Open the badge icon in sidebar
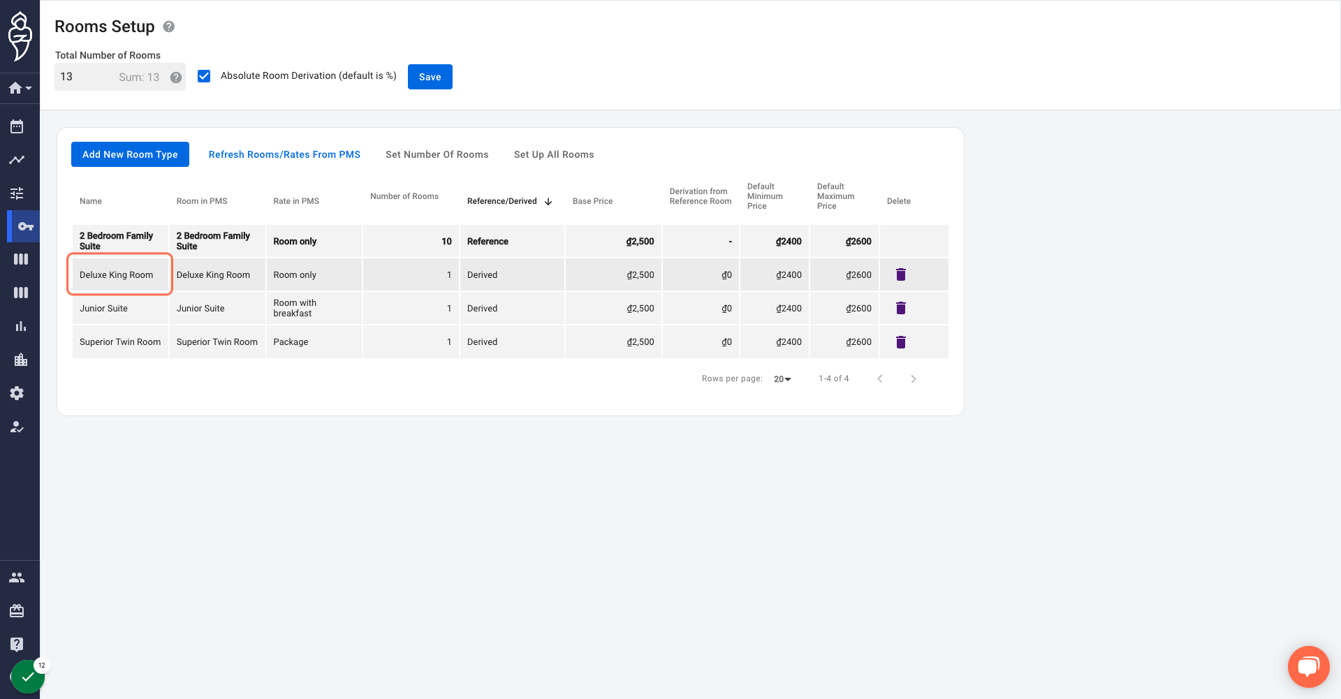Screen dimensions: 1341x699 pos(17,611)
